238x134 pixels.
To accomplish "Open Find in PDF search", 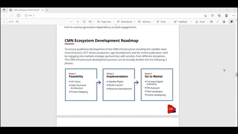I will [x=17, y=22].
